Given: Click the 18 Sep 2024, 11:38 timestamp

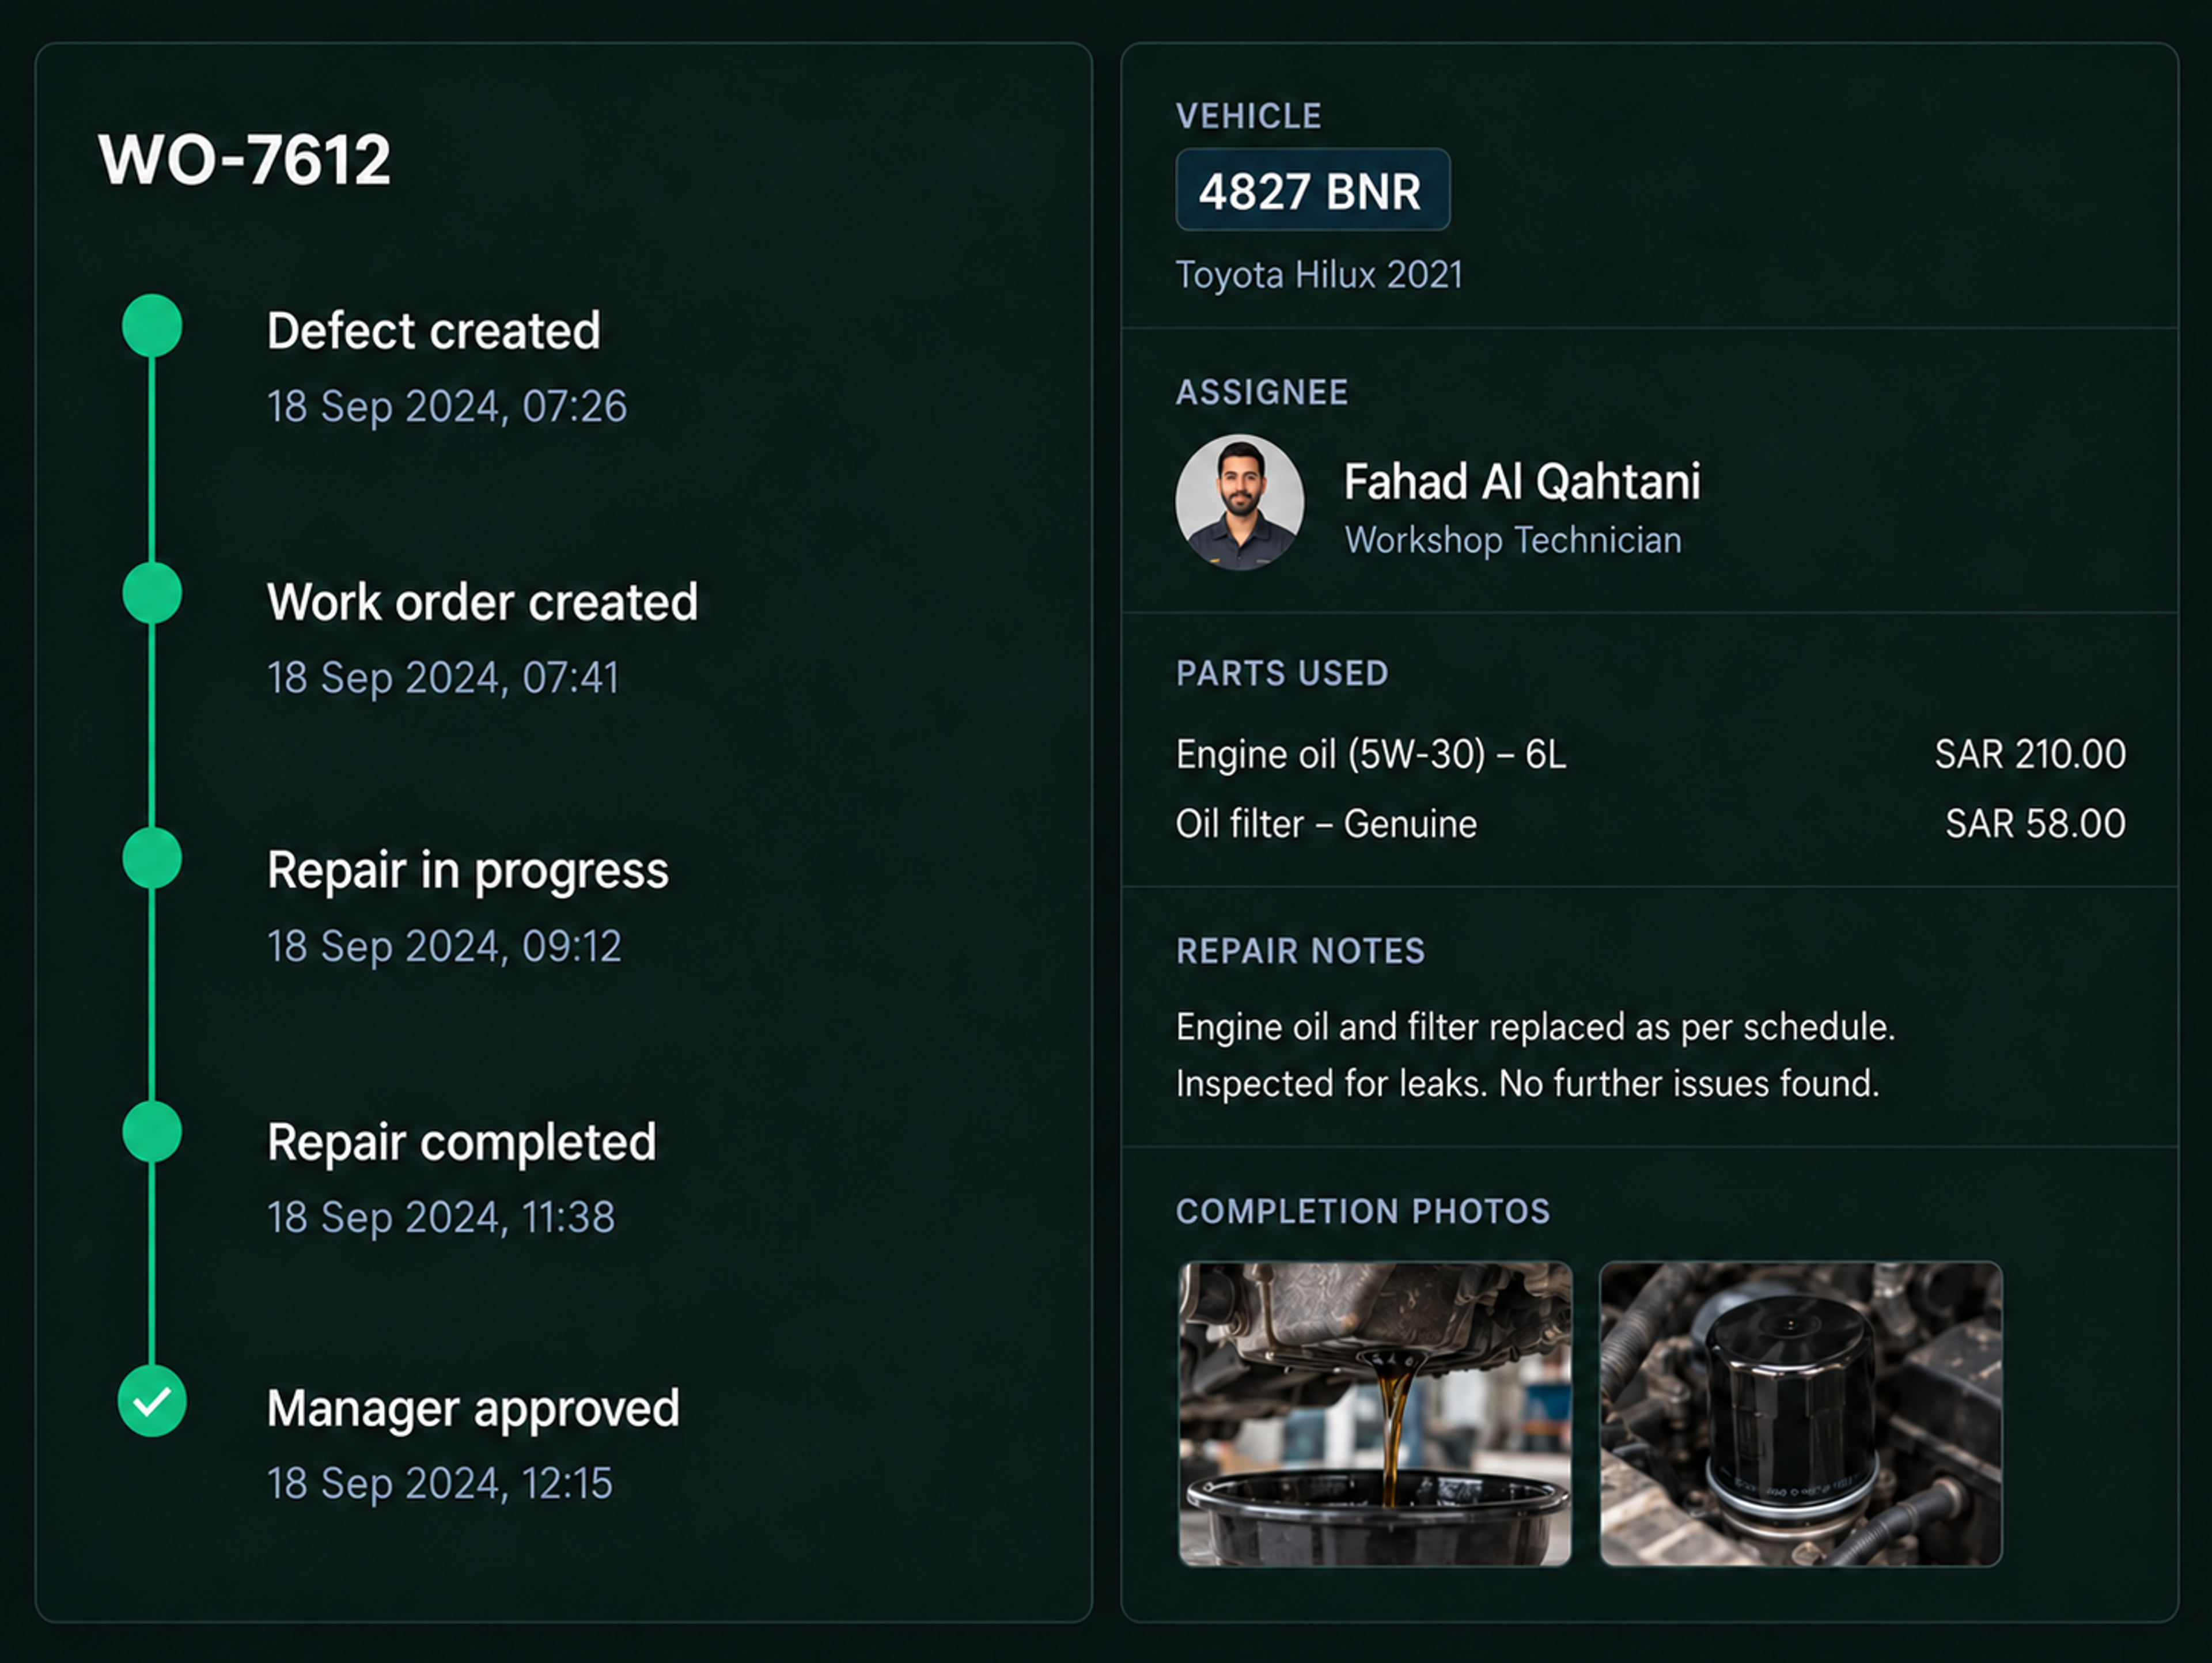Looking at the screenshot, I should [x=441, y=1217].
